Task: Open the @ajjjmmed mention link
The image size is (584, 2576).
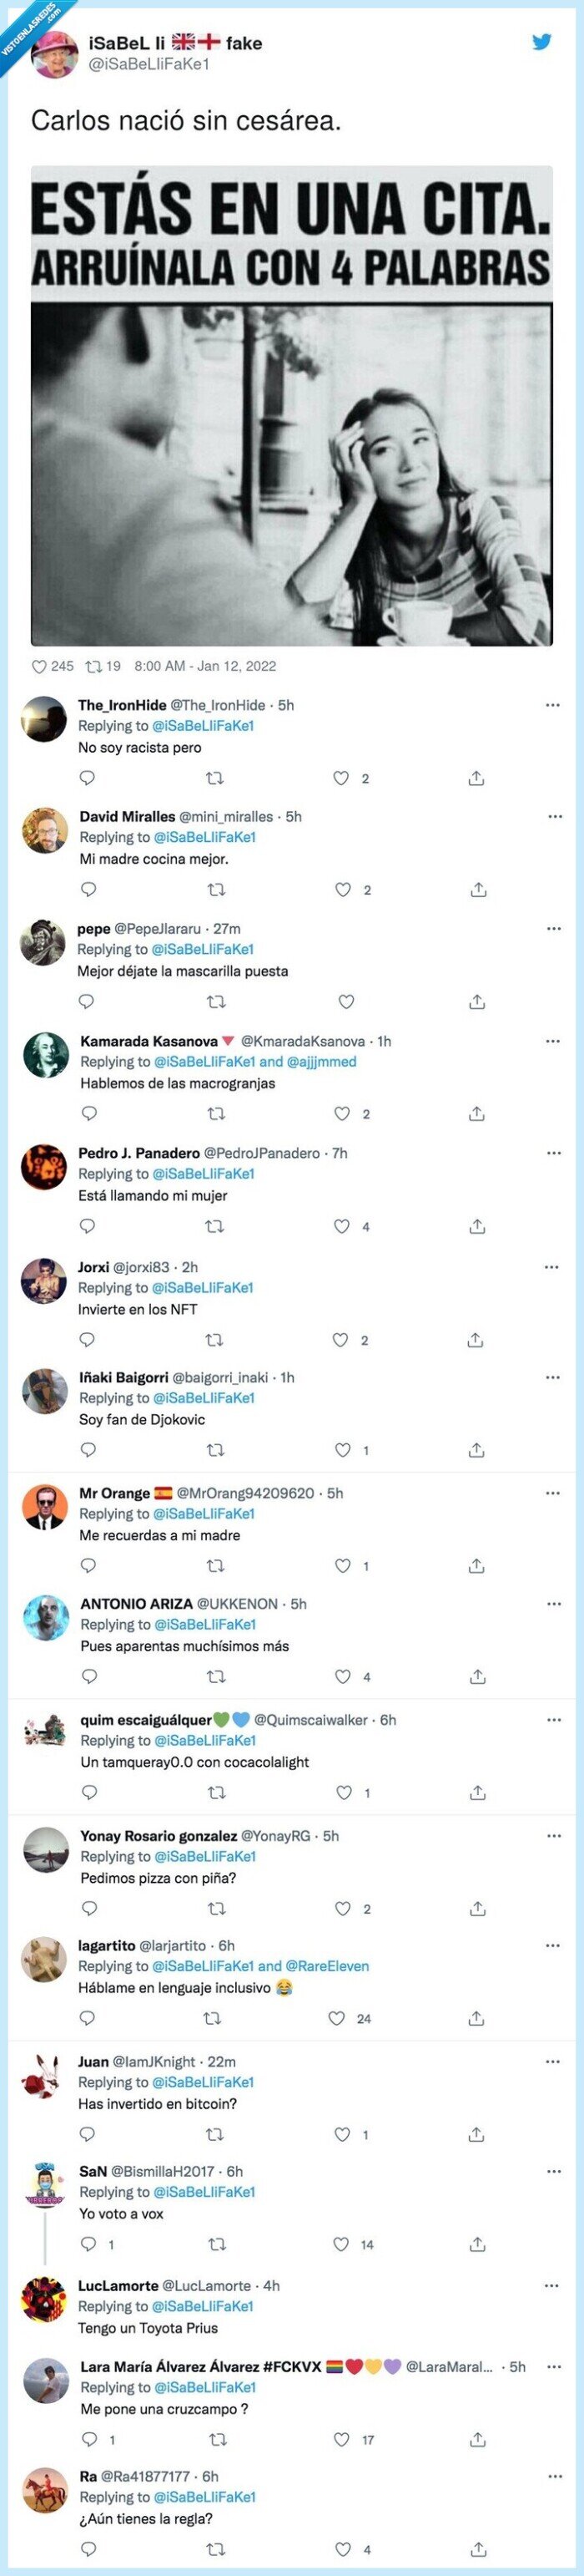Action: (x=321, y=1062)
